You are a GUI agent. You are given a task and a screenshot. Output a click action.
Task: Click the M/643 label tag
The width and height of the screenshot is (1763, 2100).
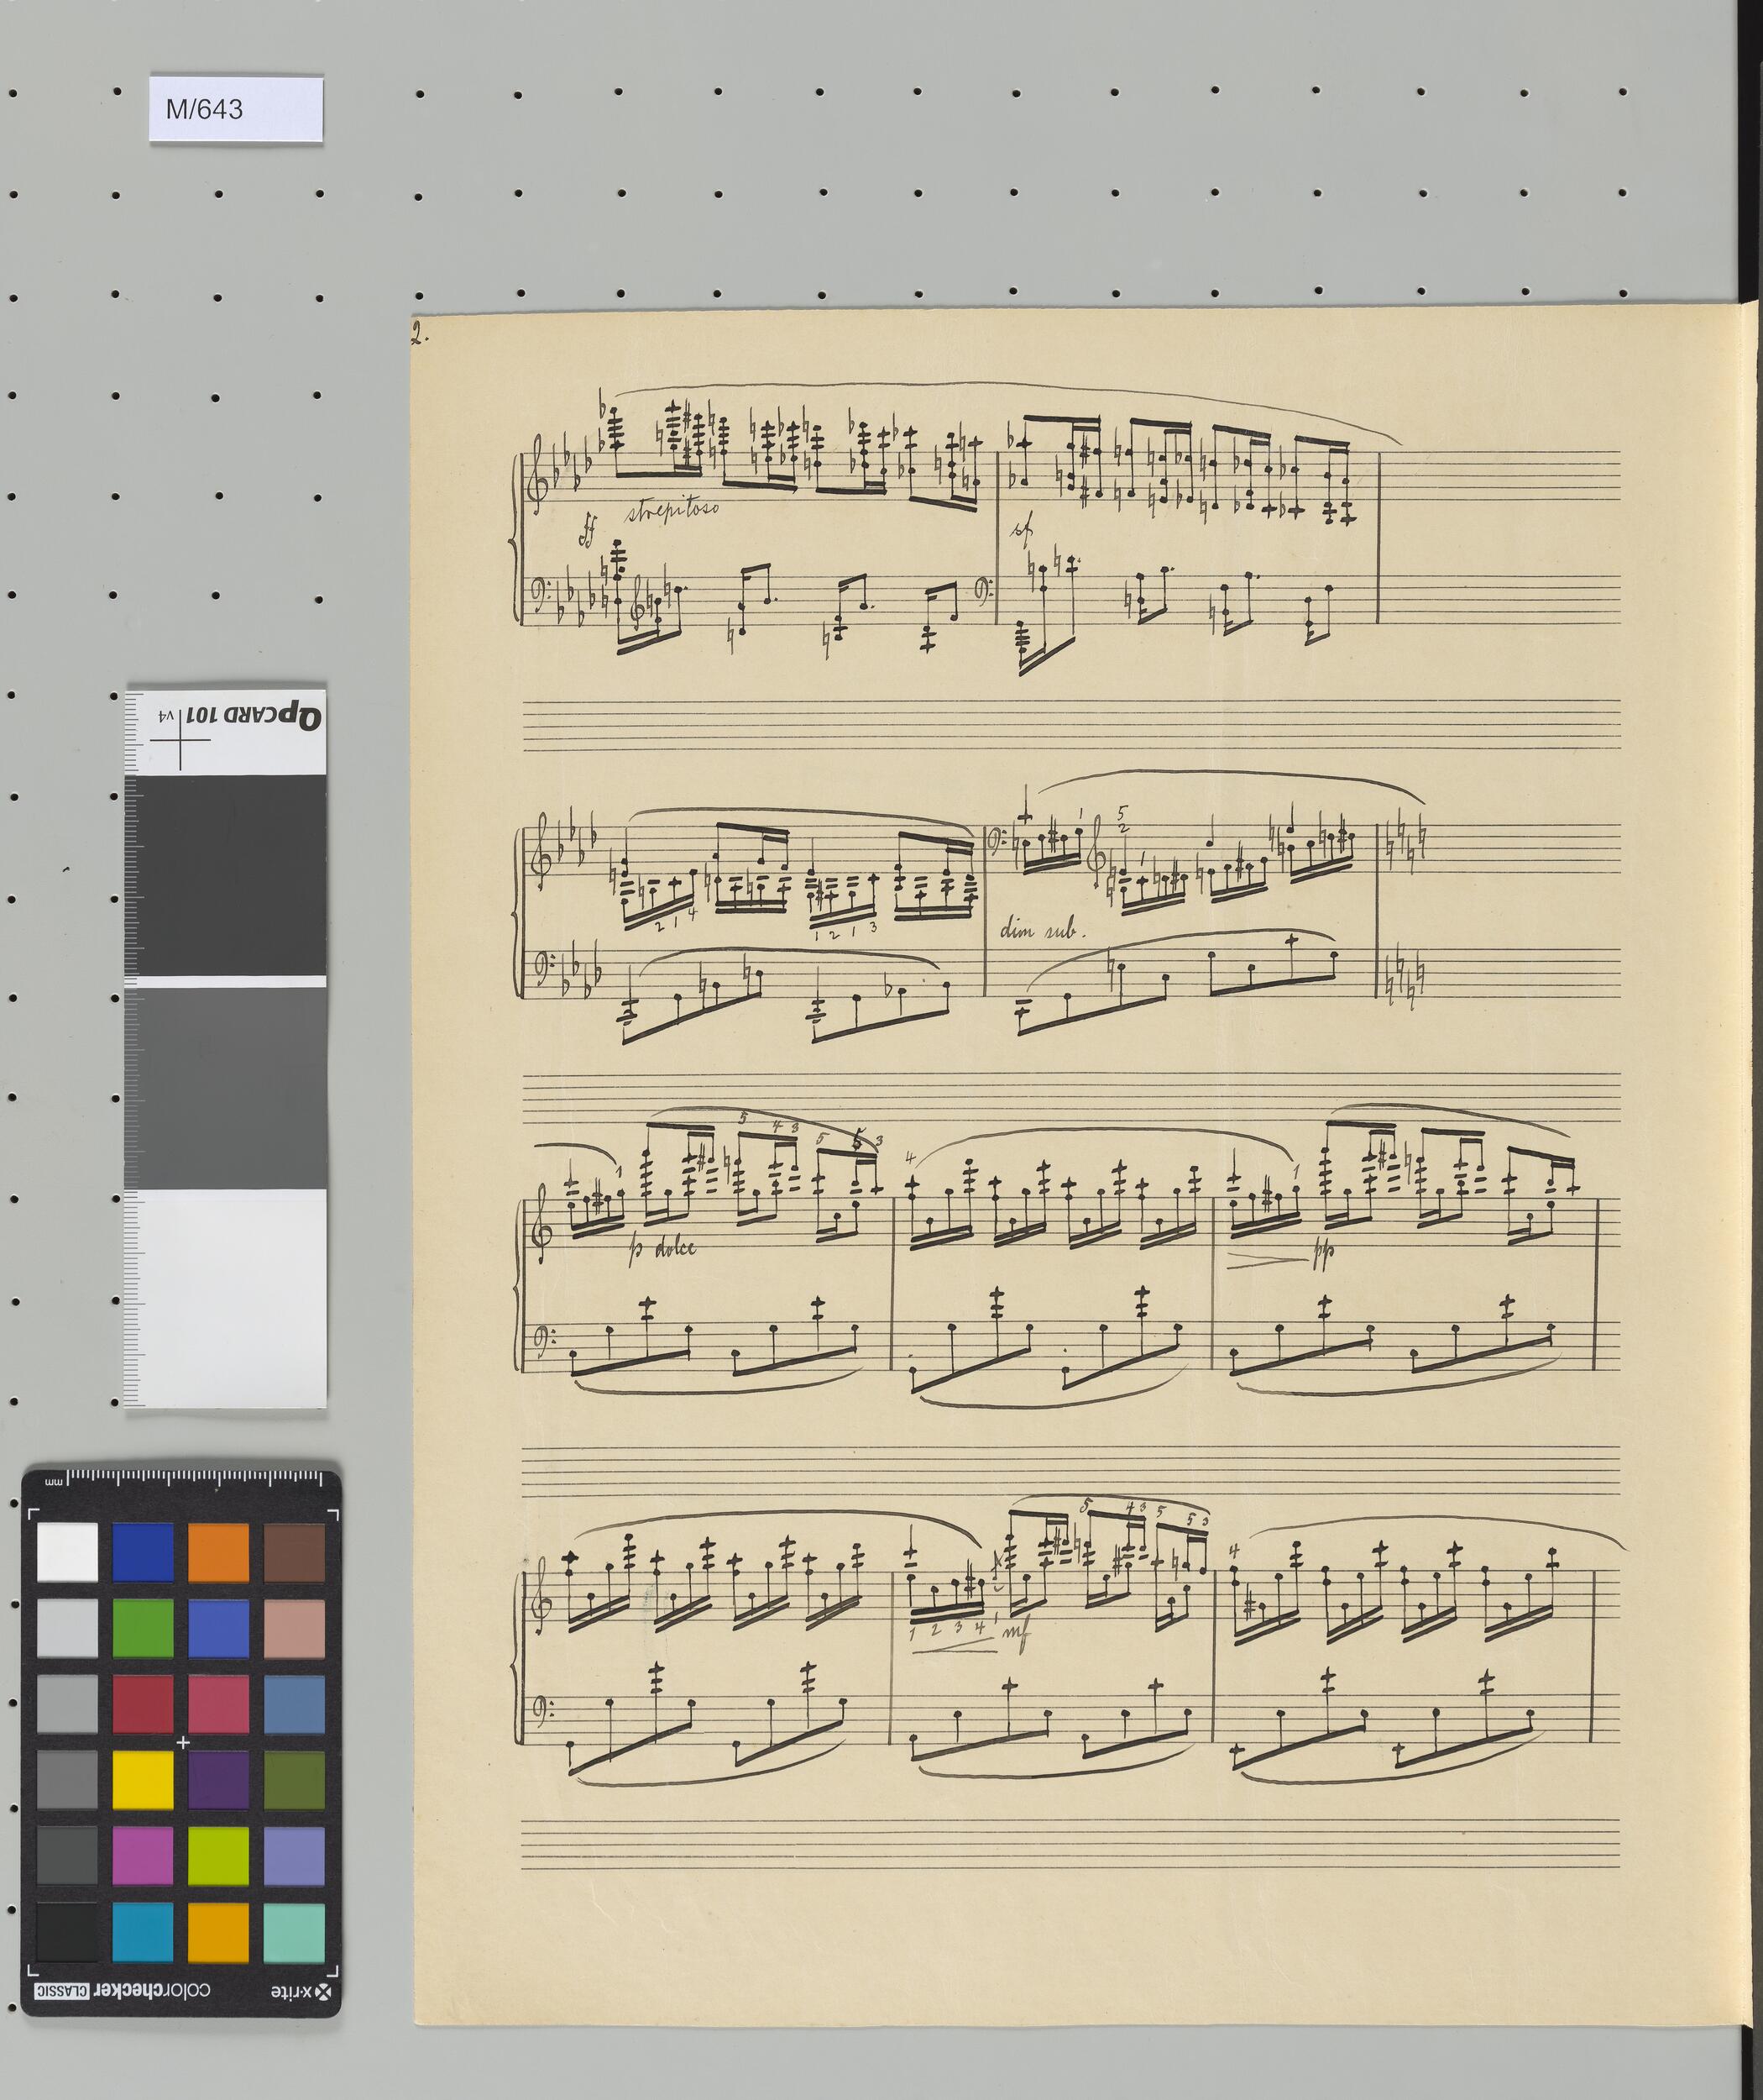[x=236, y=108]
